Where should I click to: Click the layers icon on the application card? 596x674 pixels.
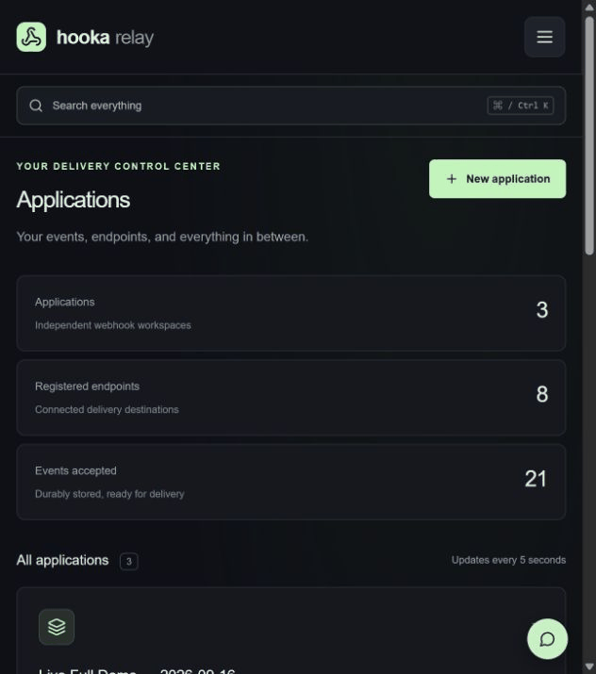click(57, 627)
